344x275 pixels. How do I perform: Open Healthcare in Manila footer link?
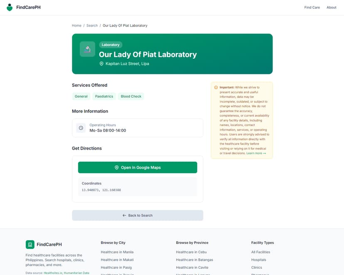[x=117, y=252]
